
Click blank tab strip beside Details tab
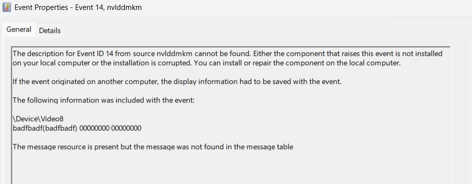pos(226,30)
